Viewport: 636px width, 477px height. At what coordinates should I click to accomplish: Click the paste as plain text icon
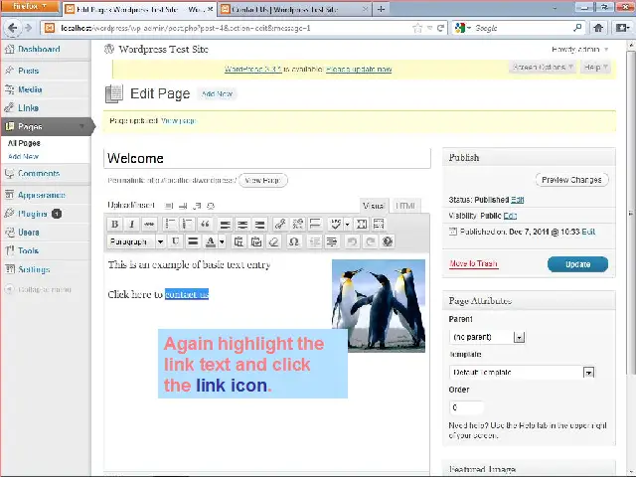pos(238,241)
